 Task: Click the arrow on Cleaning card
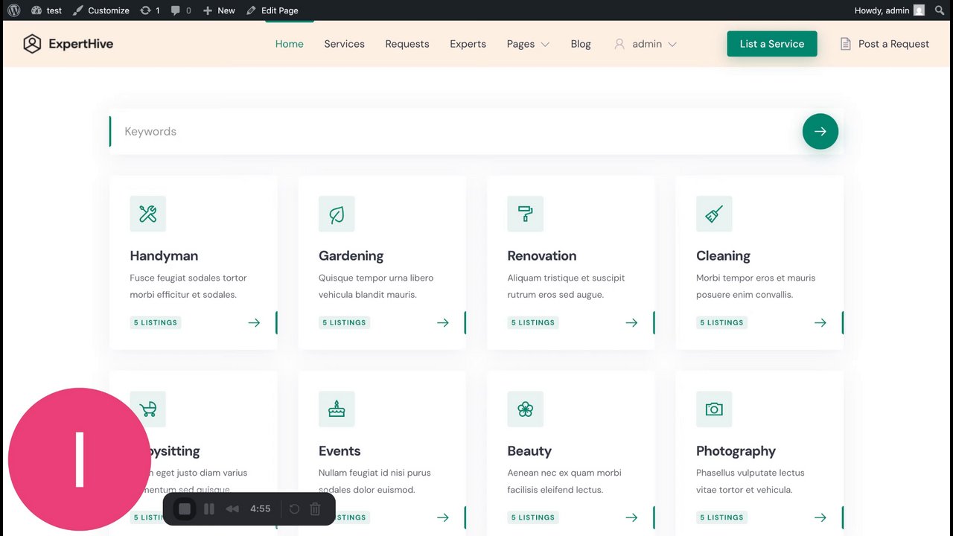(x=820, y=322)
